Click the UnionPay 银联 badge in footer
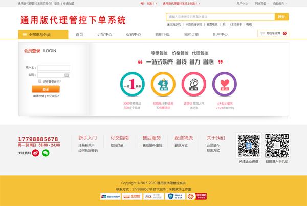This screenshot has width=307, height=206. 111,196
